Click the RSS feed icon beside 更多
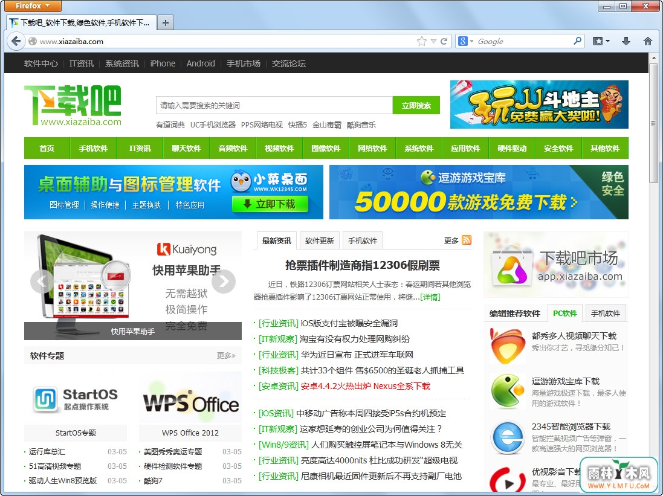Image resolution: width=663 pixels, height=496 pixels. [x=467, y=240]
